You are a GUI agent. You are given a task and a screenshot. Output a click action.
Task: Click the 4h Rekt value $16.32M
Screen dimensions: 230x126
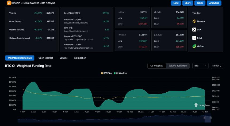click(x=180, y=12)
